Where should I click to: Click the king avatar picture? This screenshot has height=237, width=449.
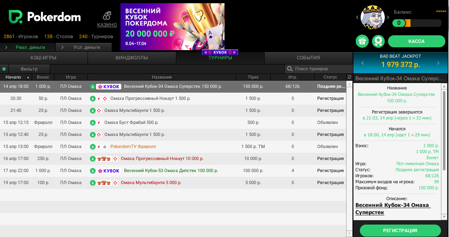tap(373, 17)
